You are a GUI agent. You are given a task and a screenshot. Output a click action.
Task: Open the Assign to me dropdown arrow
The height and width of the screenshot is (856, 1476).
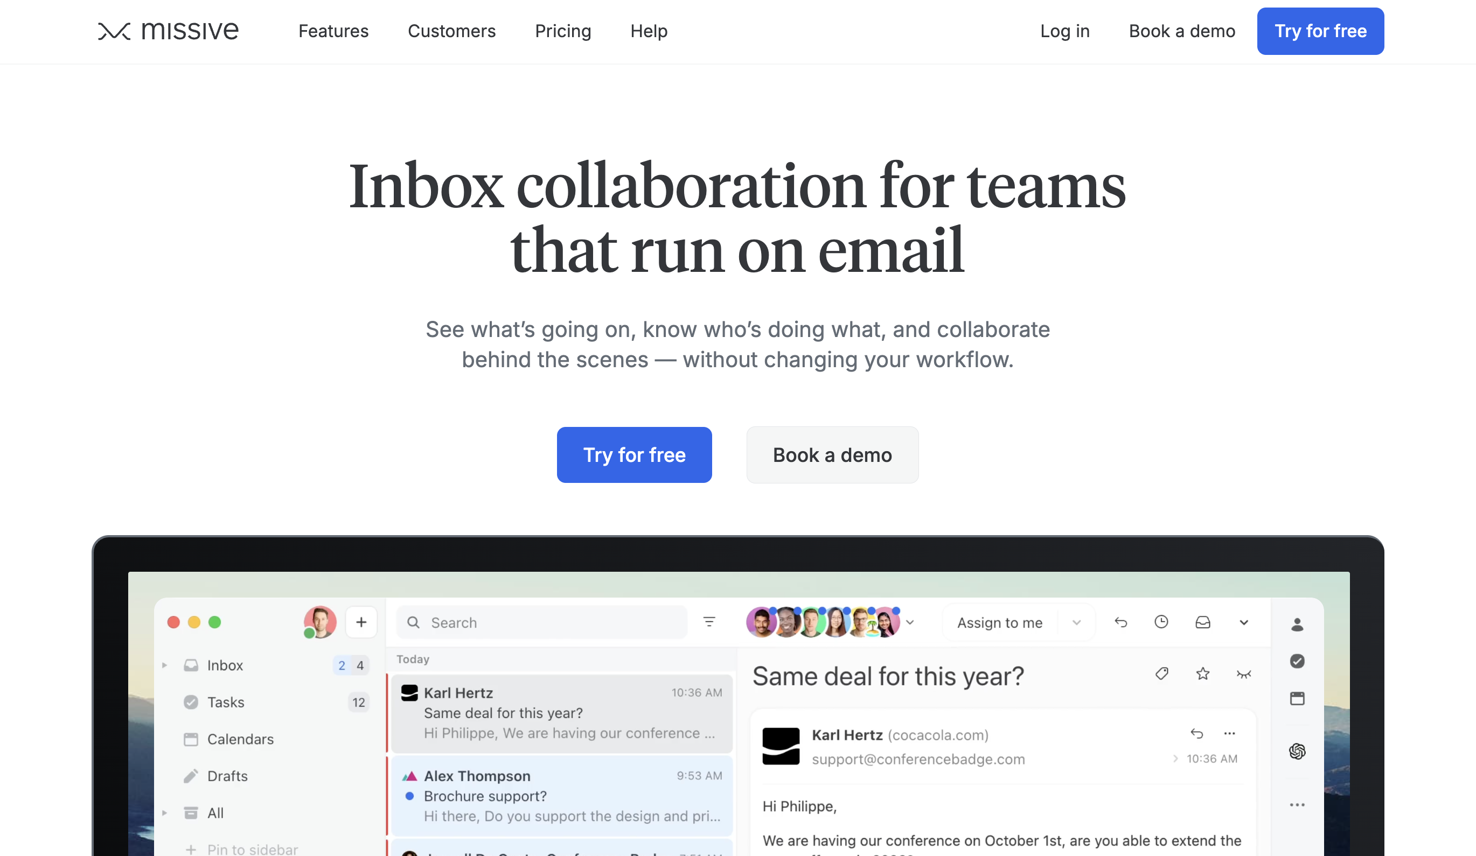[x=1076, y=622]
